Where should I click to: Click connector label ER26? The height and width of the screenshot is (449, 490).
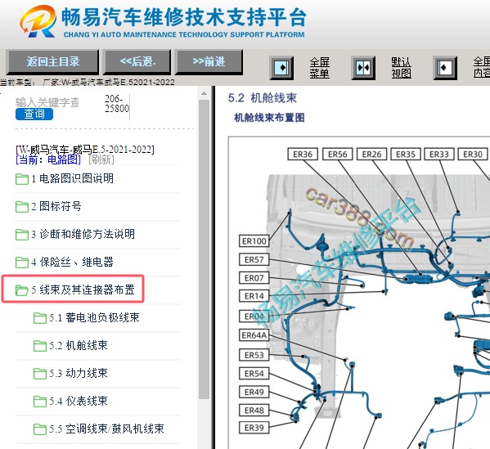[x=372, y=154]
